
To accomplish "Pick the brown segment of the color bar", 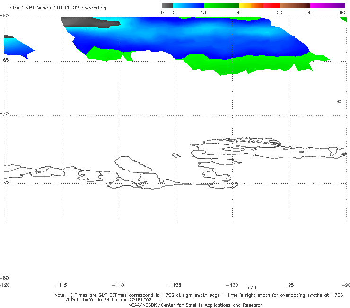I will pyautogui.click(x=295, y=6).
